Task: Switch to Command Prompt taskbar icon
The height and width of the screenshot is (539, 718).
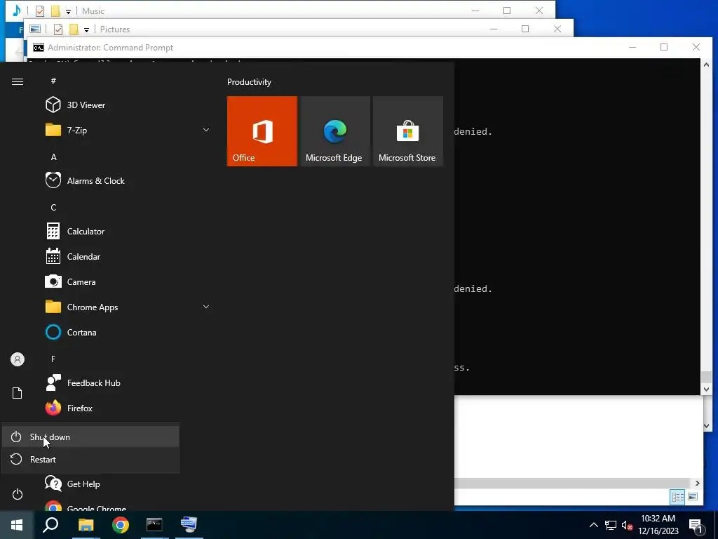Action: [x=154, y=525]
